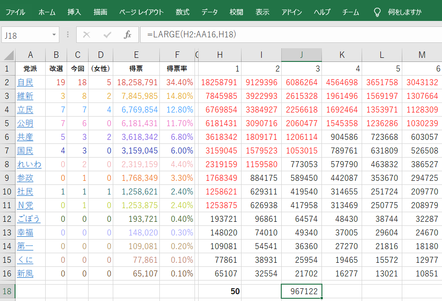Select the column J header
Image resolution: width=442 pixels, height=301 pixels.
tap(301, 55)
